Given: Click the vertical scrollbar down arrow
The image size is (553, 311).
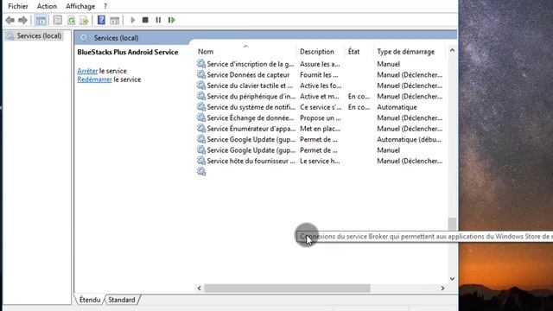Looking at the screenshot, I should [x=452, y=279].
